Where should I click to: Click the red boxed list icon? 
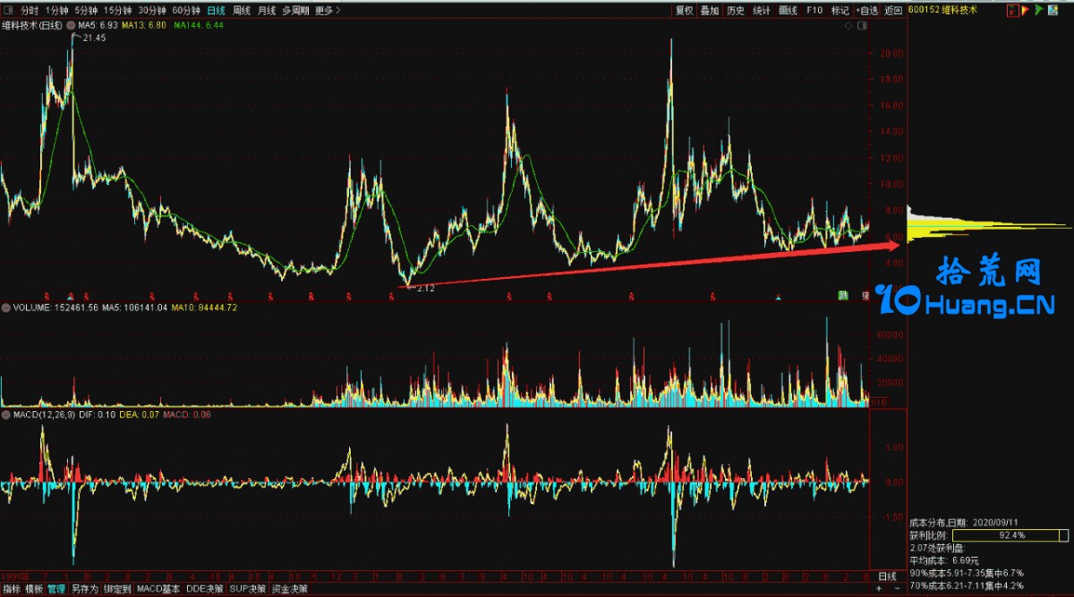point(1012,10)
